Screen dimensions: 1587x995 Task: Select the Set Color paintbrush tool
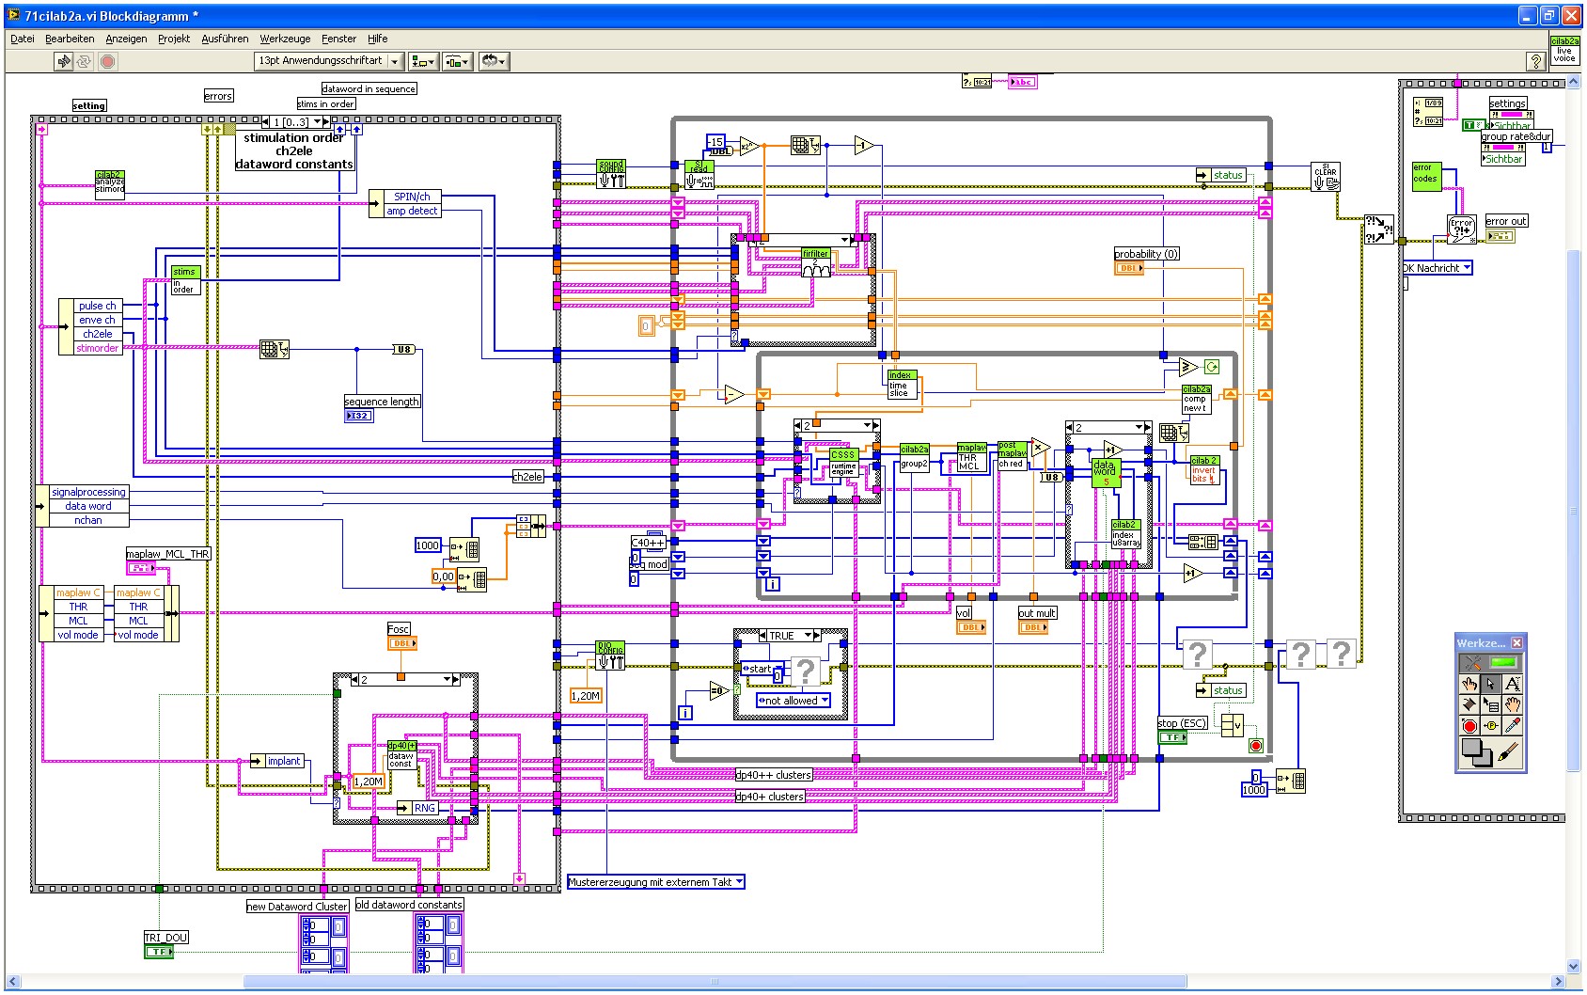coord(1507,752)
